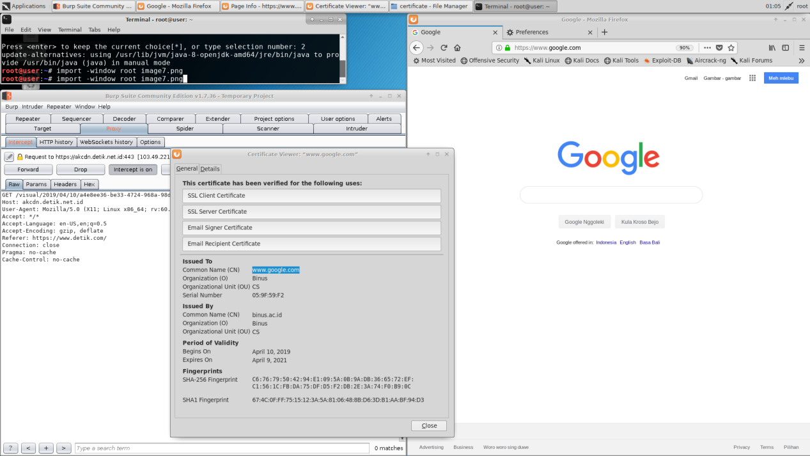Click next match arrow in Burp search bar
Image resolution: width=810 pixels, height=456 pixels.
64,448
